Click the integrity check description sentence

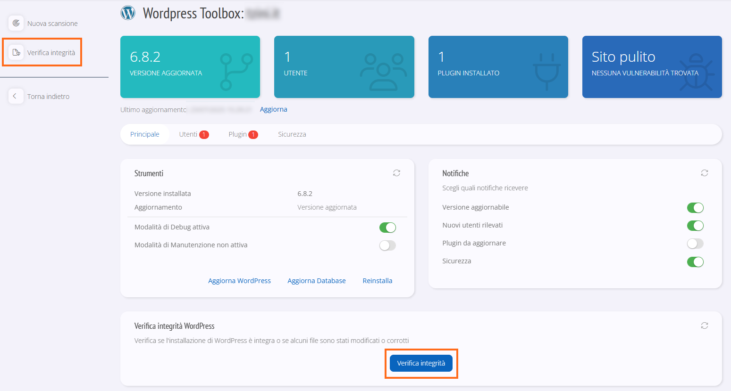click(x=272, y=341)
